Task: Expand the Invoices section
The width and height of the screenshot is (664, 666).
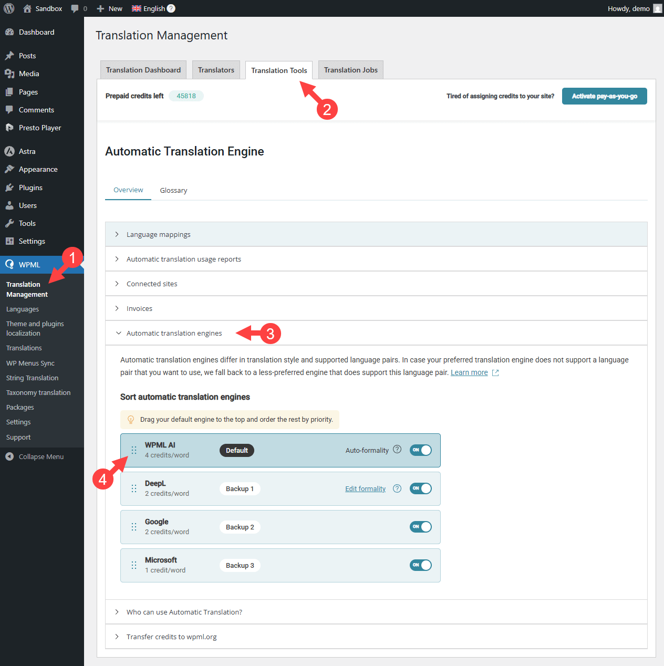Action: (376, 308)
